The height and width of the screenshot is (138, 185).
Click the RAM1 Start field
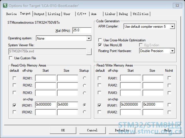130,78
